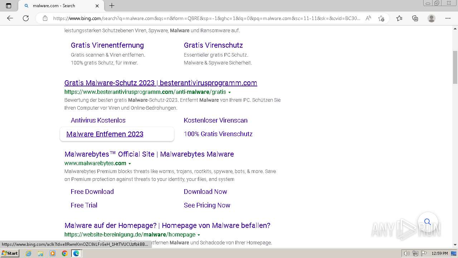Open the Antivirus Kostenlos sublink

click(x=98, y=120)
